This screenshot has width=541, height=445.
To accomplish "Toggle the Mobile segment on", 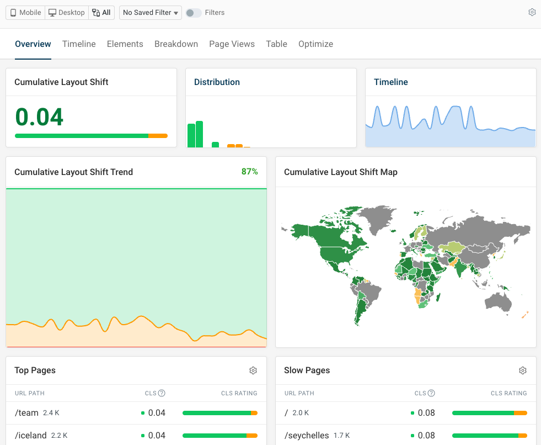I will coord(24,12).
